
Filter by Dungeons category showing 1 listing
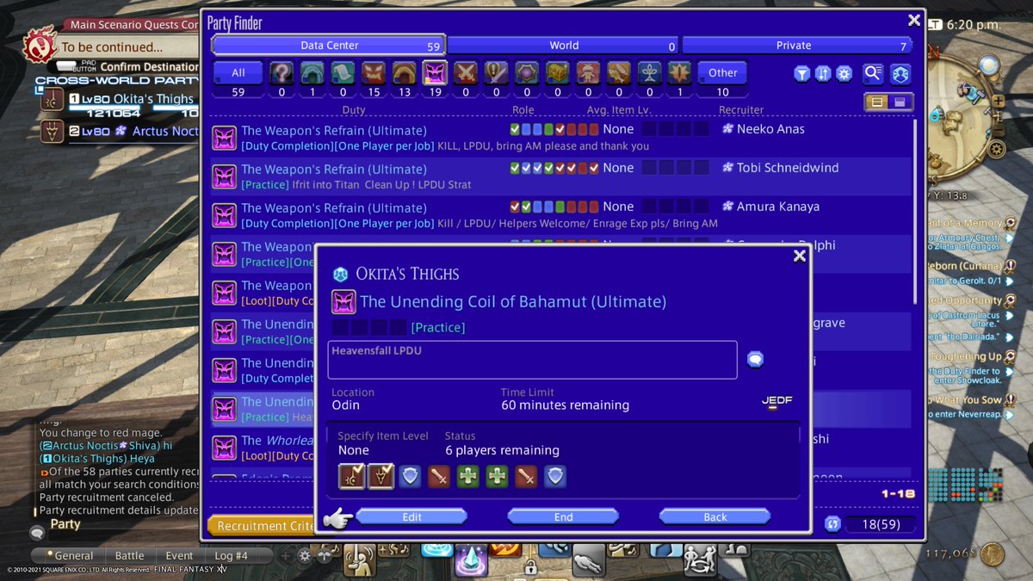pos(312,73)
